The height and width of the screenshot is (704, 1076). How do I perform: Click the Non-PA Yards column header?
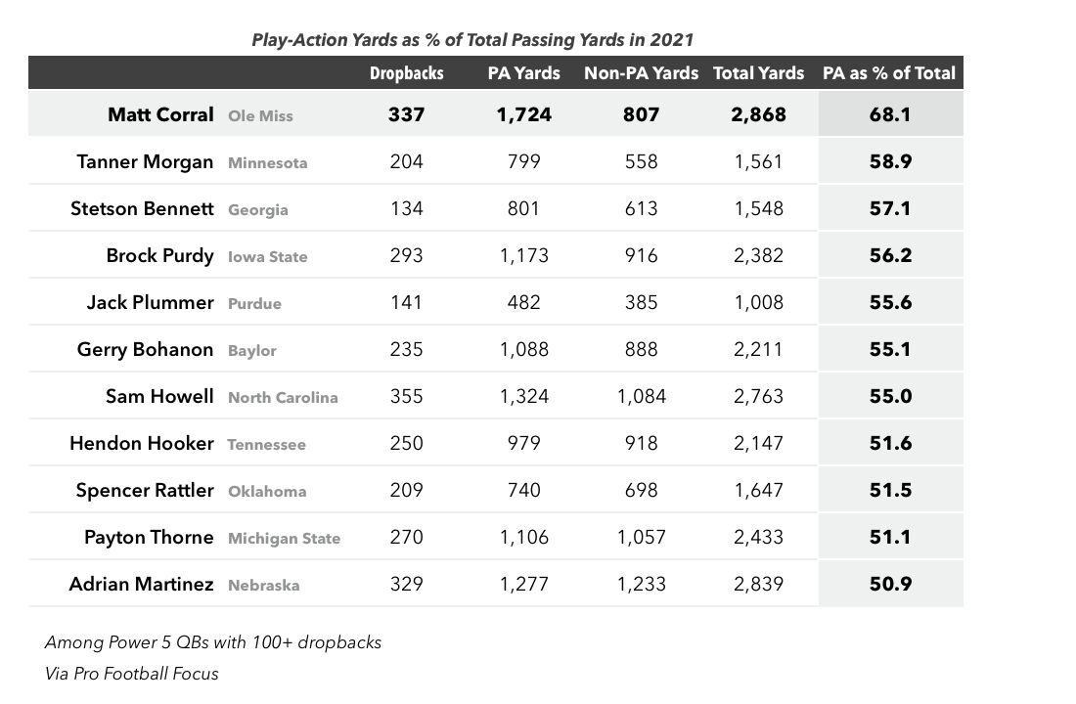click(641, 73)
